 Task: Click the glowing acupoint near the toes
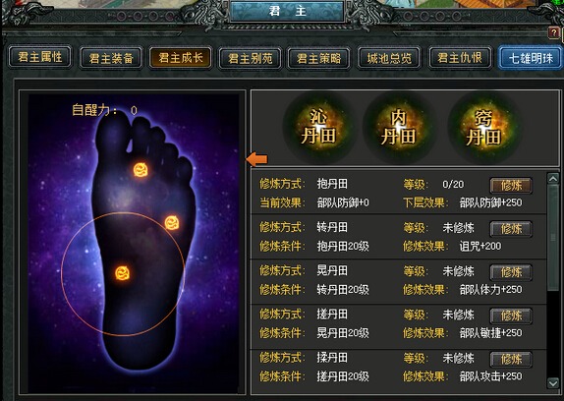pos(141,170)
